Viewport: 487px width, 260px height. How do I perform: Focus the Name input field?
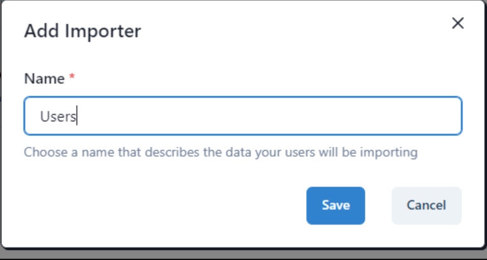(x=243, y=116)
